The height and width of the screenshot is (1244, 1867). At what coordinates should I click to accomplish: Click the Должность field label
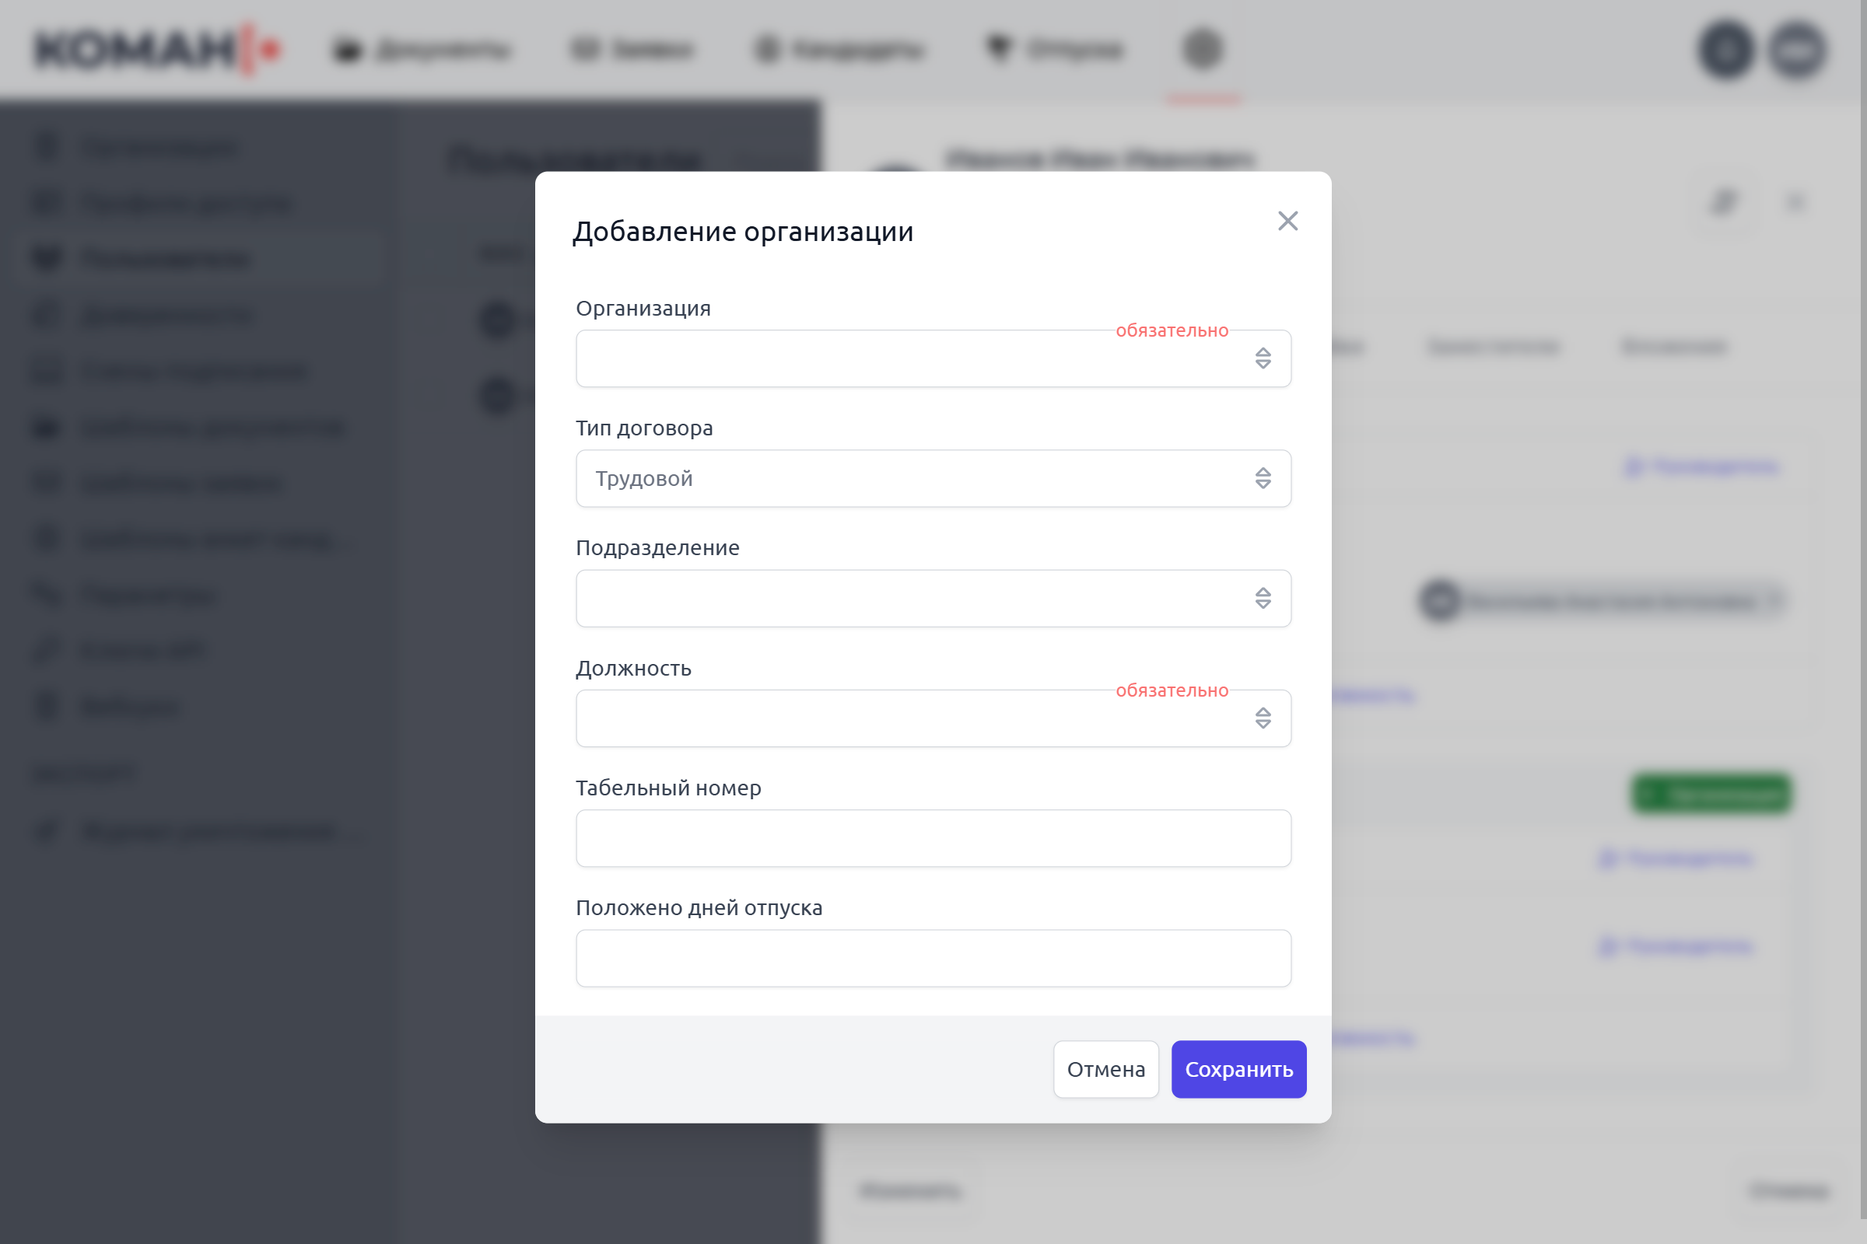[x=633, y=669]
